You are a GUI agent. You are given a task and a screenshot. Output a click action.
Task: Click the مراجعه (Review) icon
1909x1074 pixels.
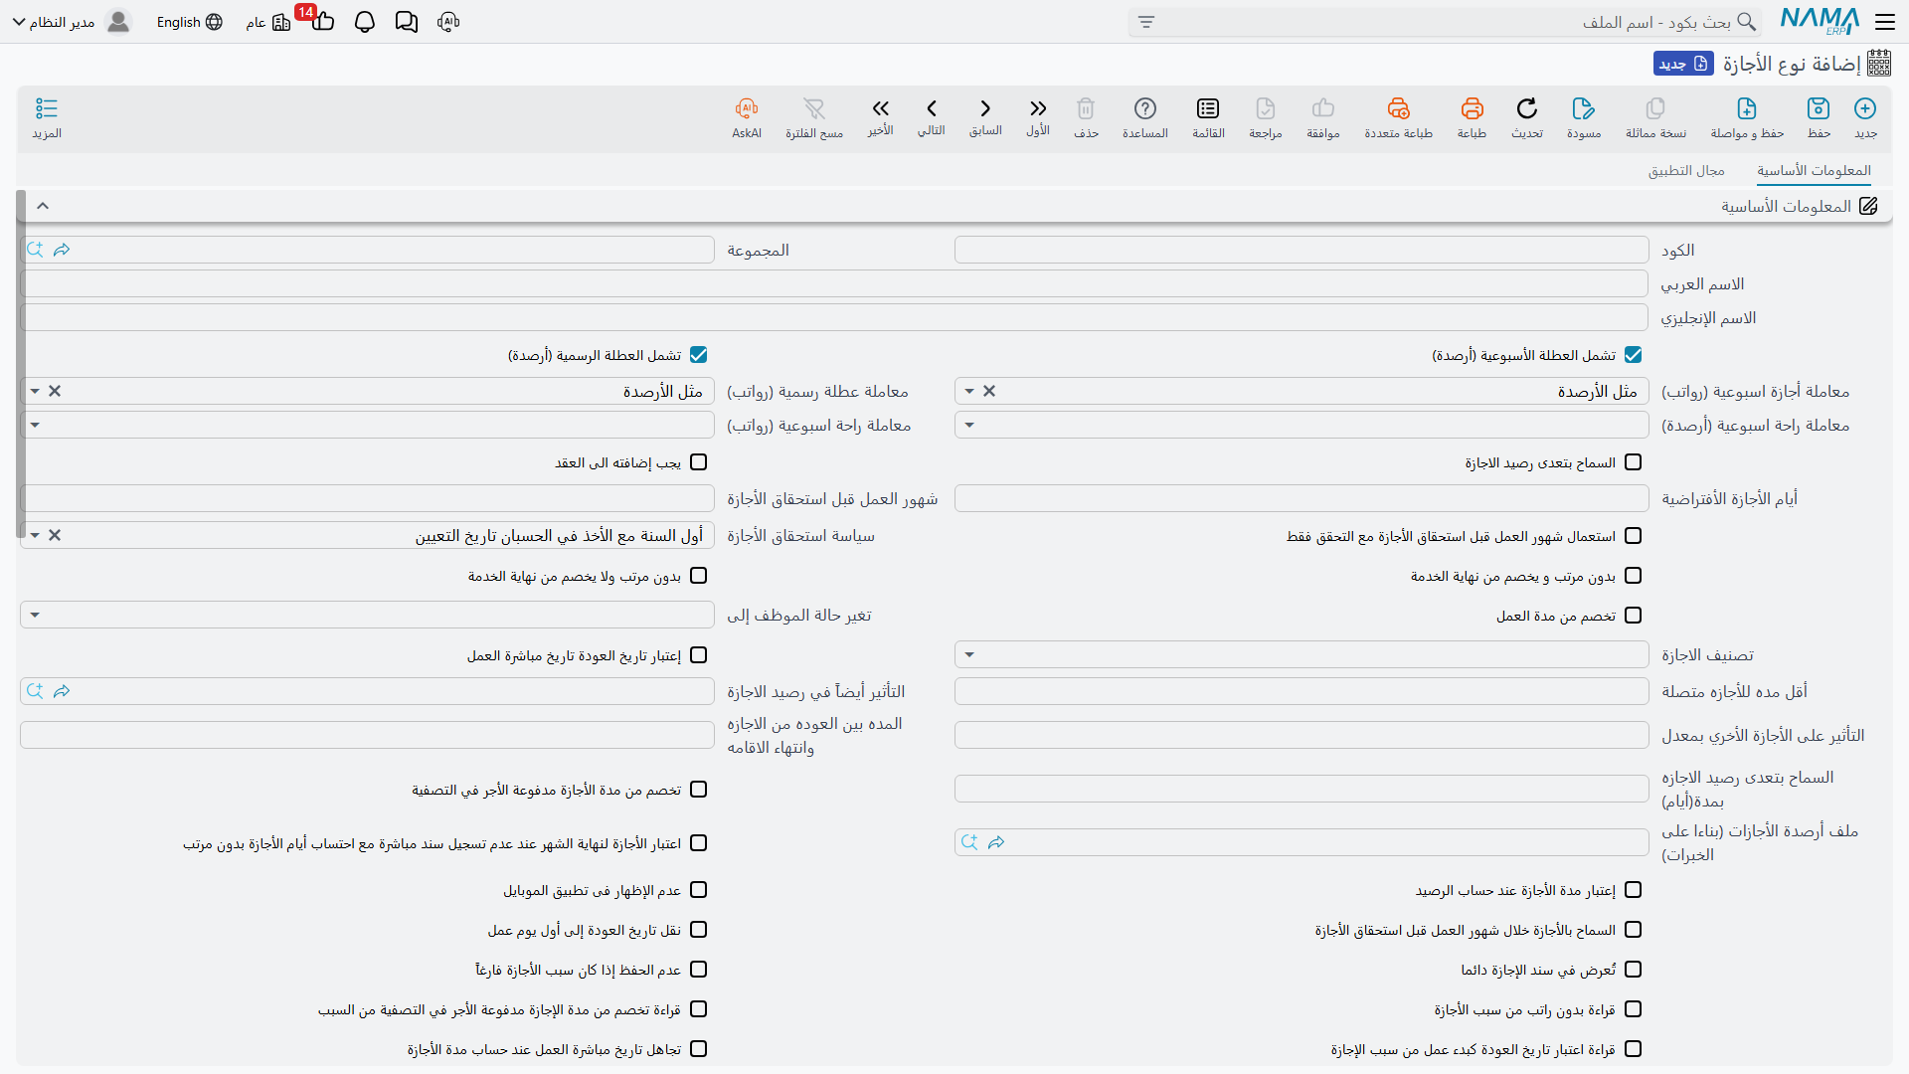tap(1266, 108)
